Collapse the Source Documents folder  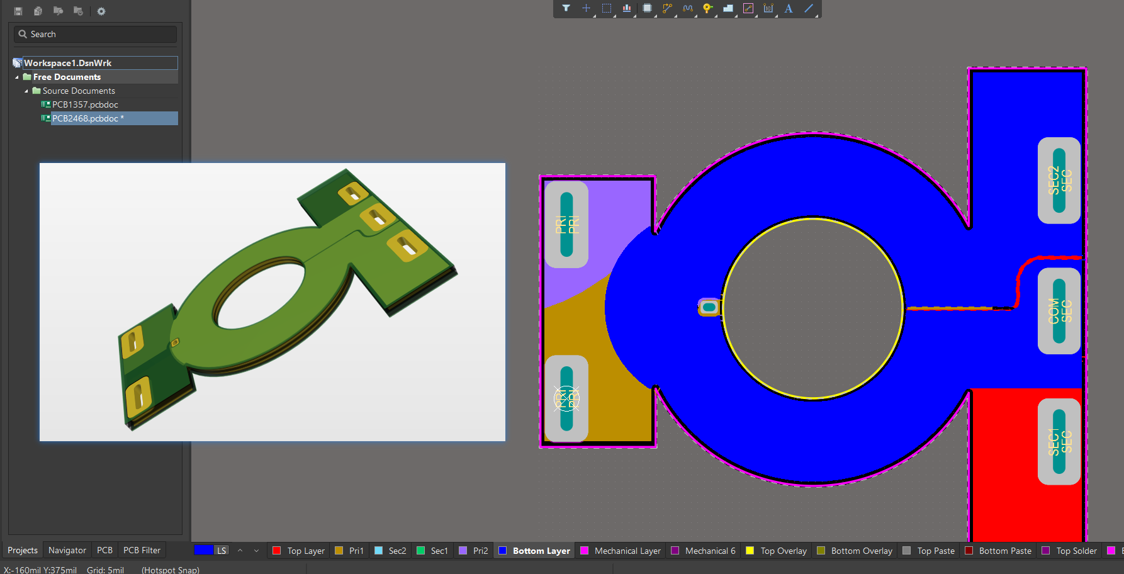click(26, 91)
